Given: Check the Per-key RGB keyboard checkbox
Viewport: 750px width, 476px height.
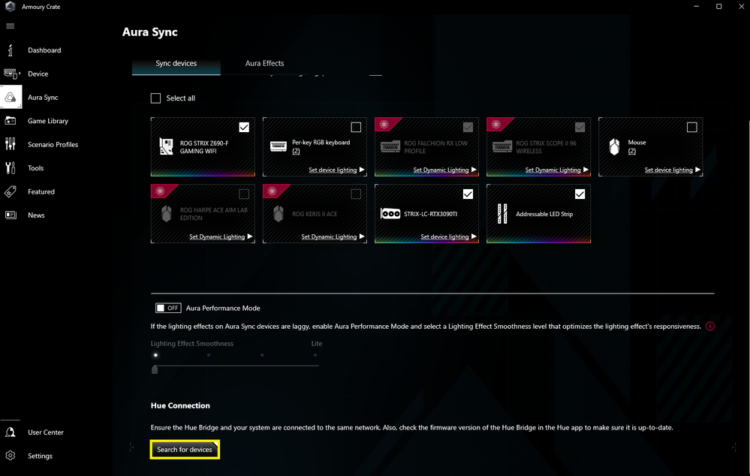Looking at the screenshot, I should [356, 127].
